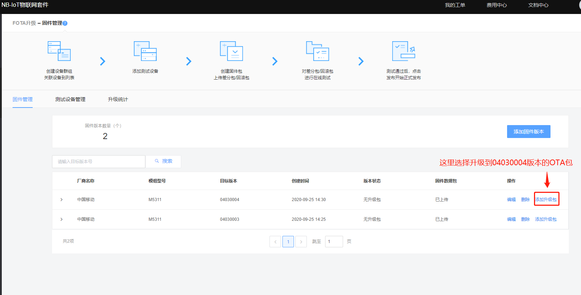Open 我的工单 in top navigation

tap(455, 5)
